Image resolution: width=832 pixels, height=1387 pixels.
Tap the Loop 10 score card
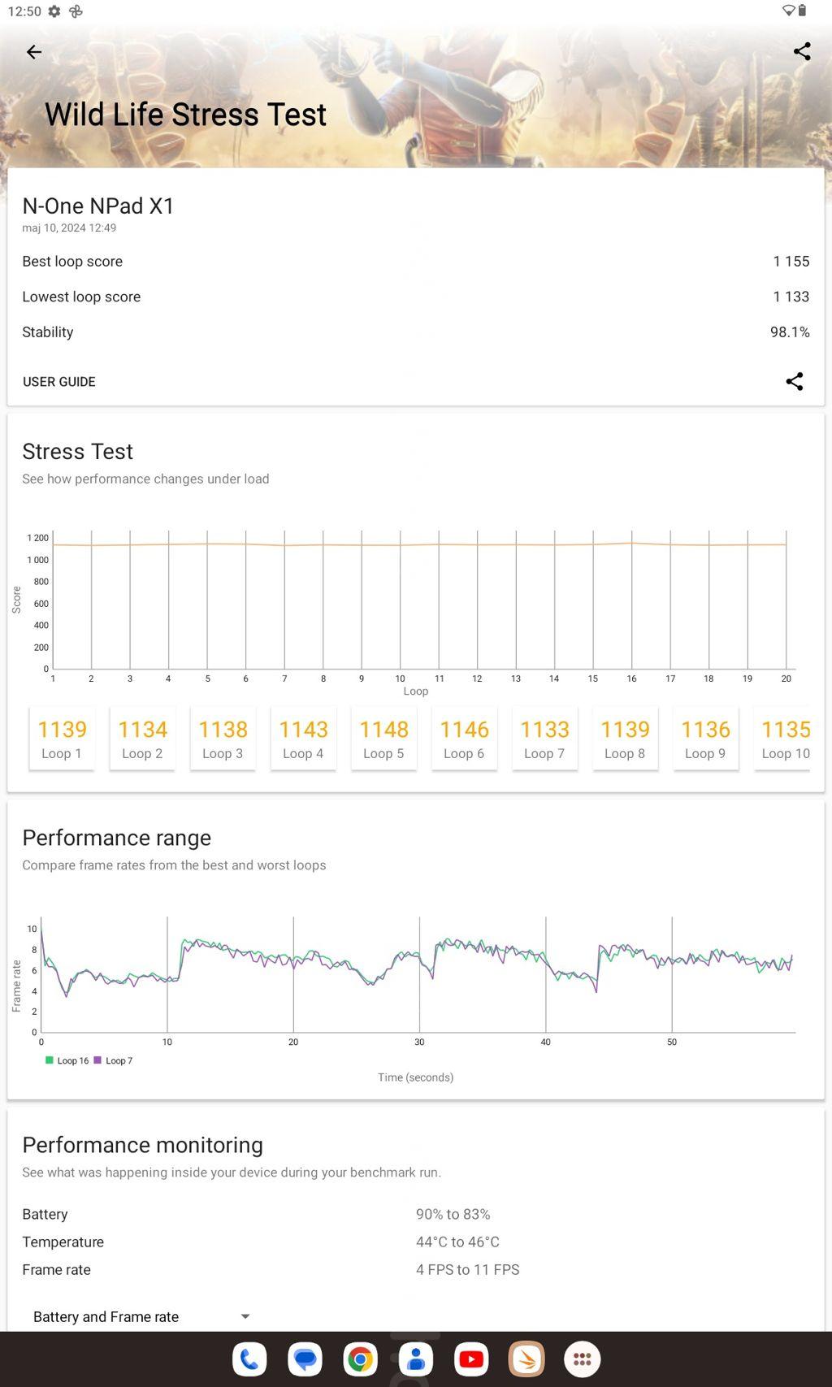(785, 739)
